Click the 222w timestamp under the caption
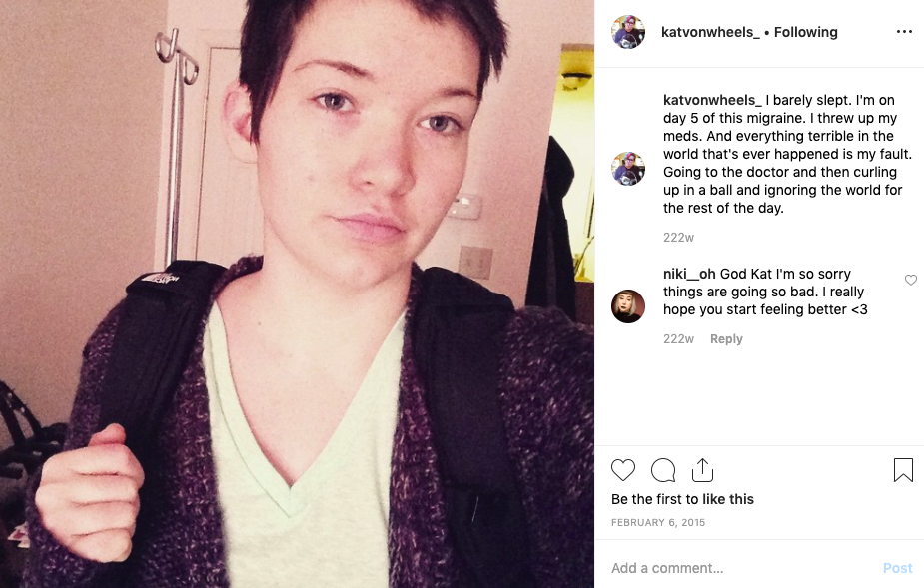Image resolution: width=924 pixels, height=588 pixels. (x=679, y=237)
